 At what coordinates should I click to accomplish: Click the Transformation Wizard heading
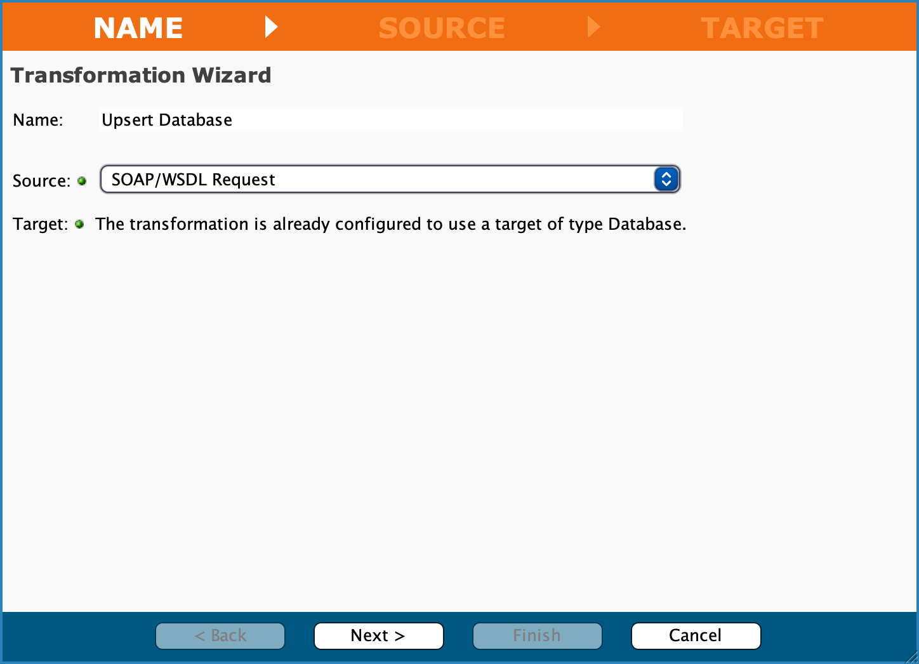141,75
